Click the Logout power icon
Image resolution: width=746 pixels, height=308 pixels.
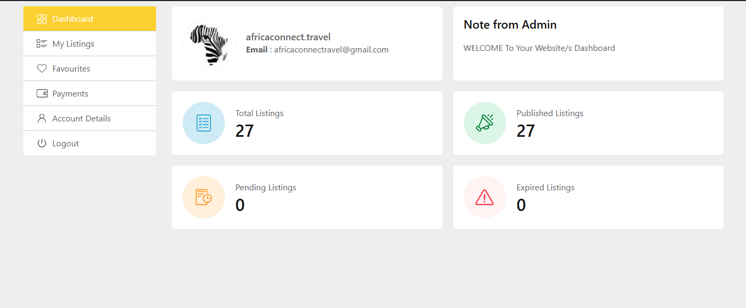tap(42, 144)
